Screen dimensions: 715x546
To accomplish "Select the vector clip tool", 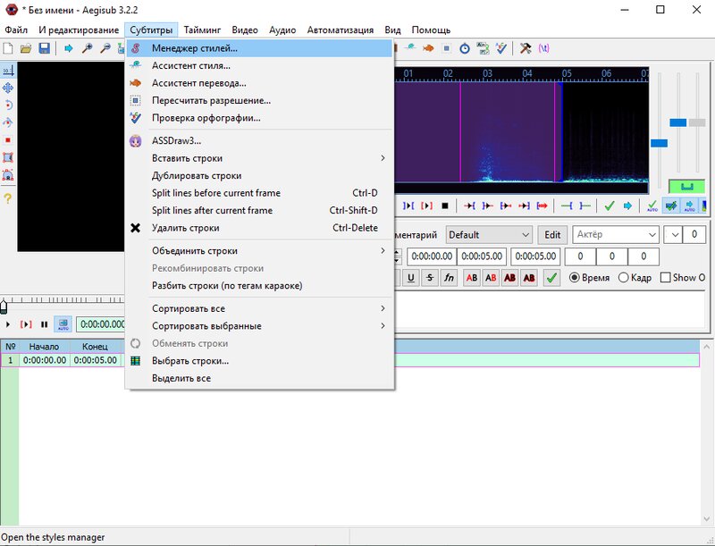I will pos(8,175).
